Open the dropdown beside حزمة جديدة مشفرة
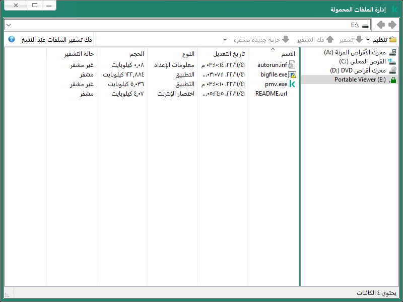The image size is (403, 302). click(x=224, y=39)
